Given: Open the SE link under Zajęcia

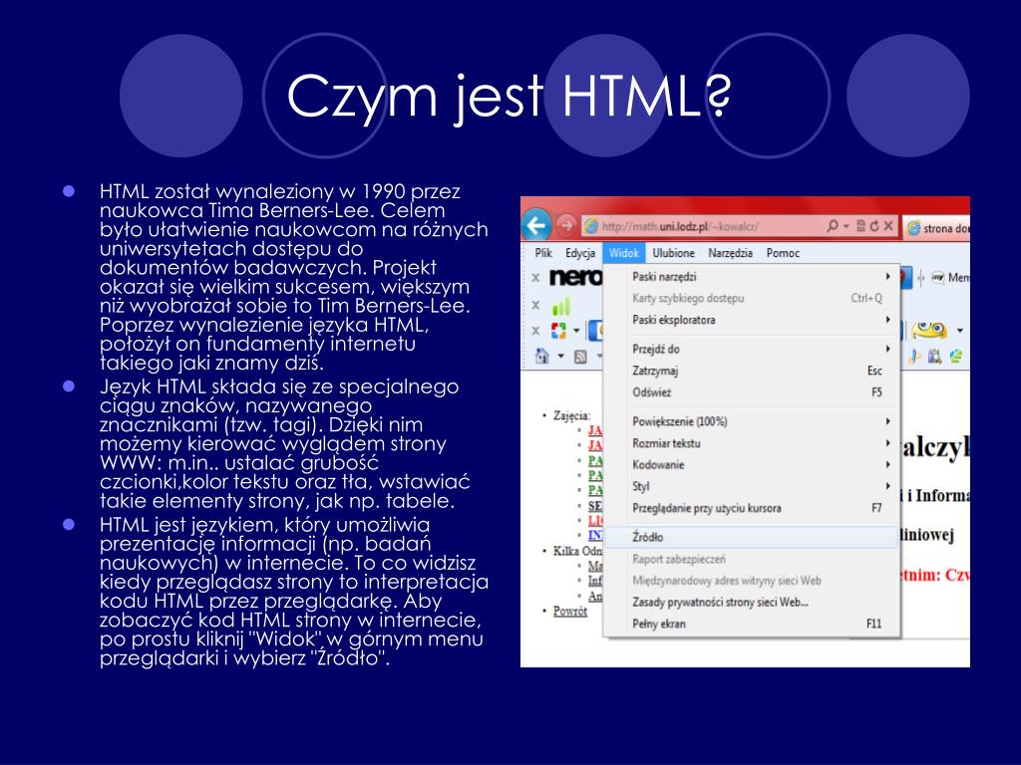Looking at the screenshot, I should (x=595, y=505).
